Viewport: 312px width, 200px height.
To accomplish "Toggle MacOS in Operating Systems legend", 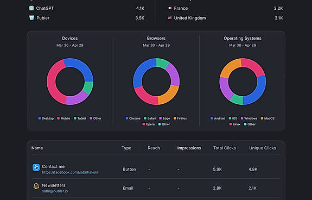I will coord(268,118).
